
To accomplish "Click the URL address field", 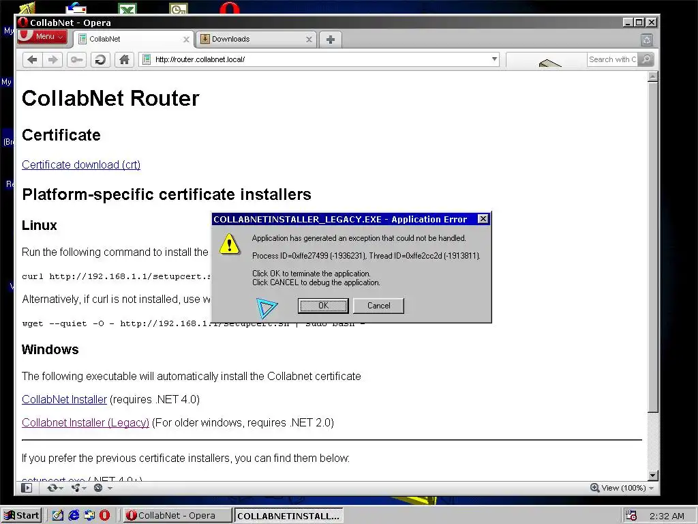I will 320,59.
